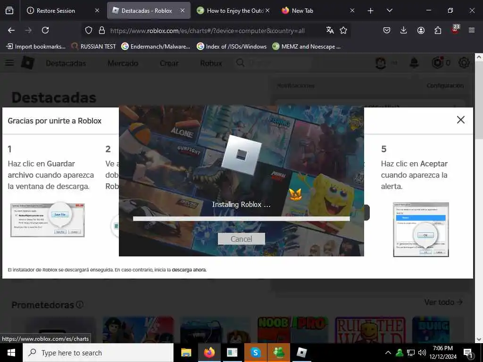Click the volume speaker tray icon
Screen dimensions: 483x362
click(x=422, y=353)
